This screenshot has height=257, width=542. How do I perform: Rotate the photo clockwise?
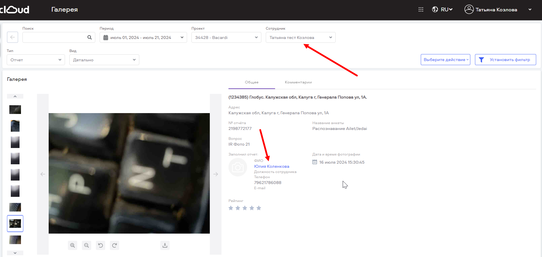click(115, 245)
